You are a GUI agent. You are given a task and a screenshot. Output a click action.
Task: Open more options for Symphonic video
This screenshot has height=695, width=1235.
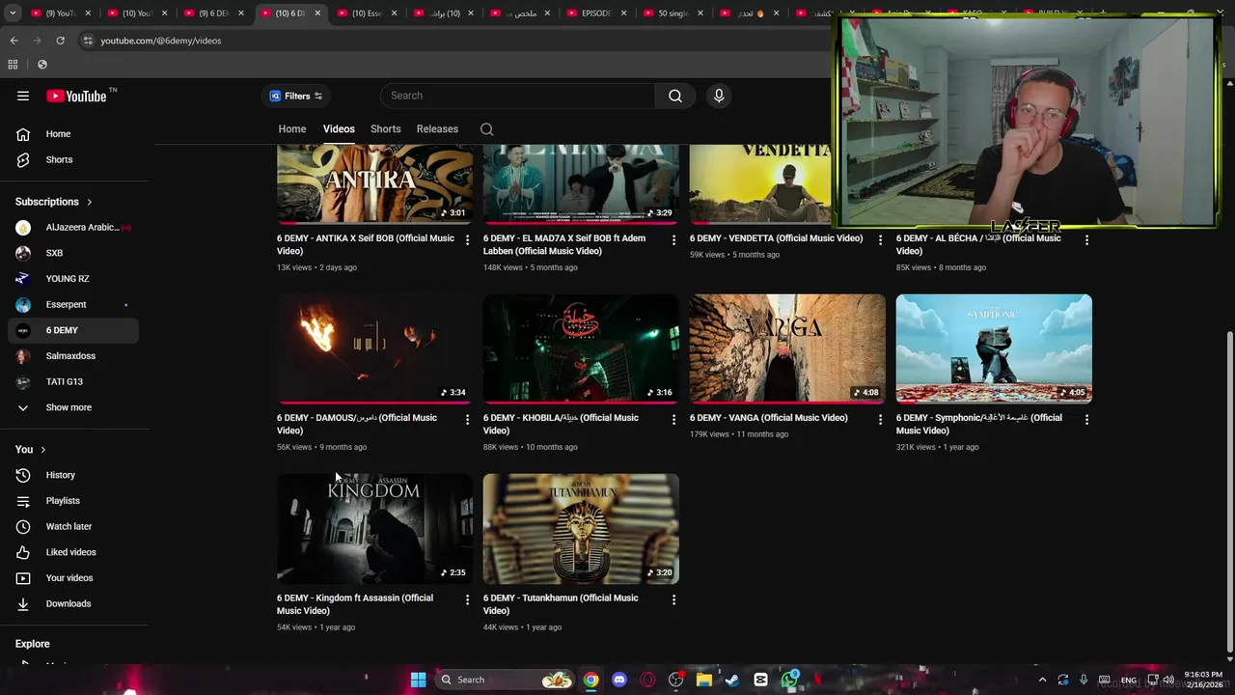click(x=1086, y=419)
